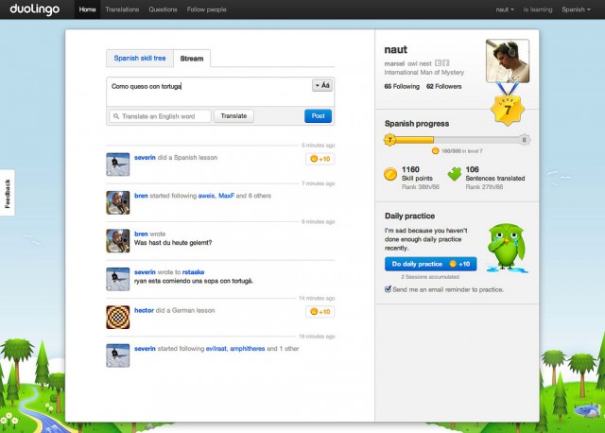
Task: Open evilraat profile link
Action: point(216,349)
